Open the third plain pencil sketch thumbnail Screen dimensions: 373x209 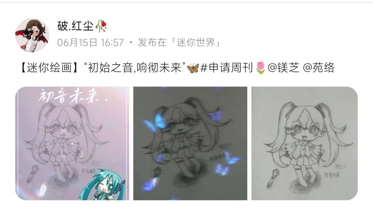click(x=305, y=143)
